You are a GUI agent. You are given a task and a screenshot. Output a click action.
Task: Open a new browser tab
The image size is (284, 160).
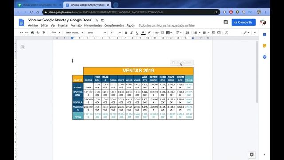click(x=116, y=5)
